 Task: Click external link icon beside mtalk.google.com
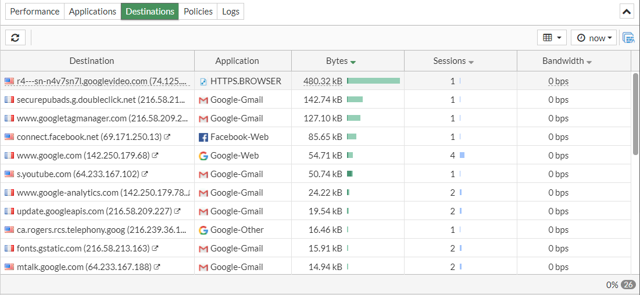point(157,267)
